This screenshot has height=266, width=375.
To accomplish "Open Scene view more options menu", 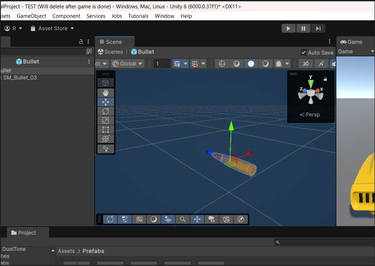I will coord(330,42).
